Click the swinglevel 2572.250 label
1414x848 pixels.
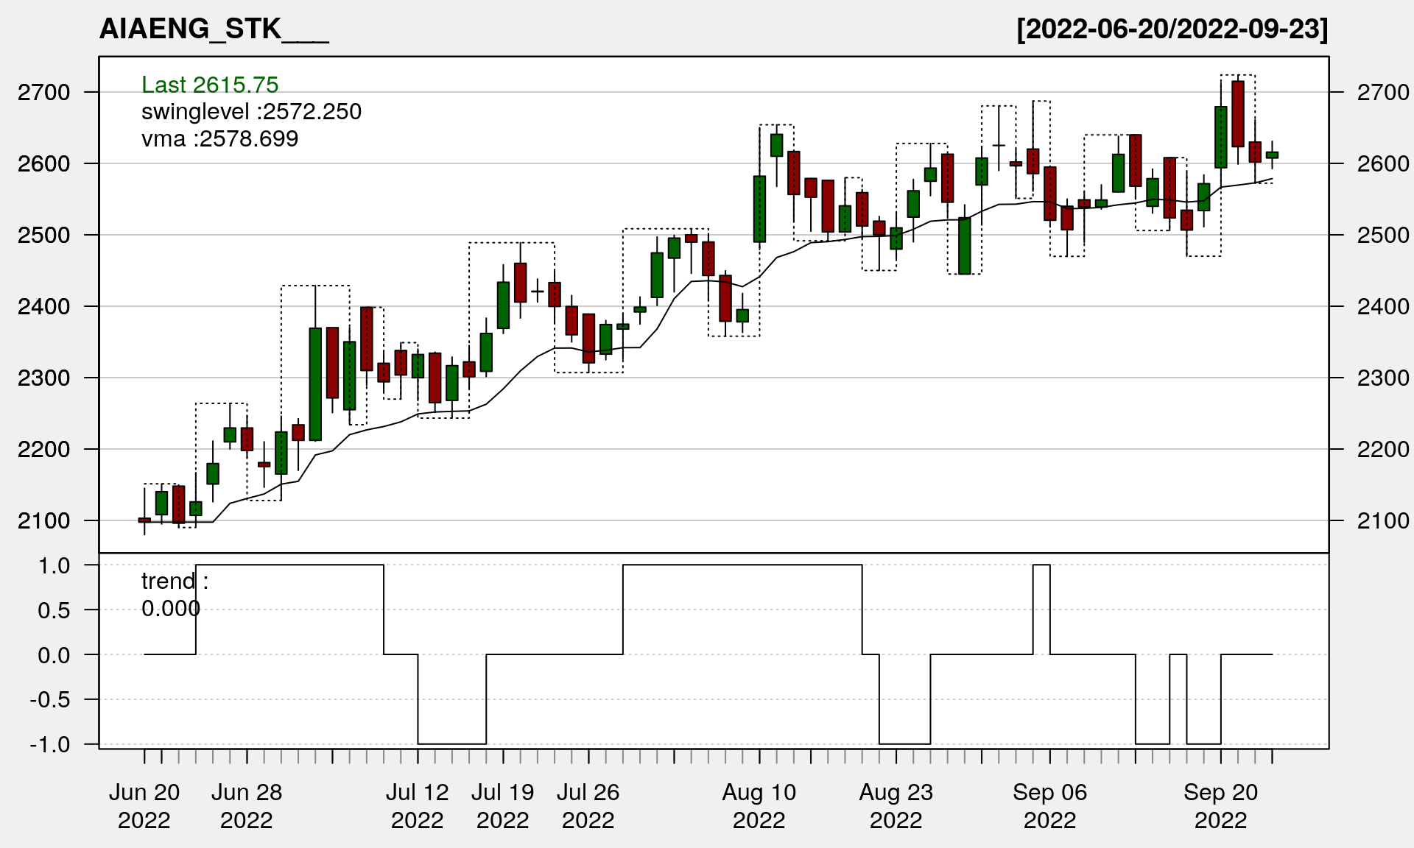[x=251, y=112]
